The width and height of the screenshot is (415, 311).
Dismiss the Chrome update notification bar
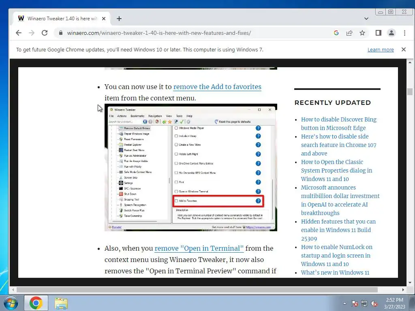click(404, 49)
